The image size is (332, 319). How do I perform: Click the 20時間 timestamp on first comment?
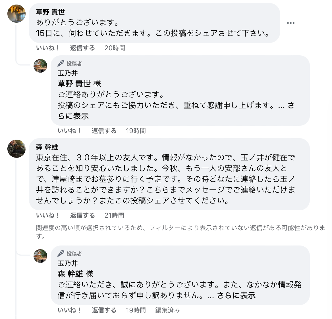point(115,48)
